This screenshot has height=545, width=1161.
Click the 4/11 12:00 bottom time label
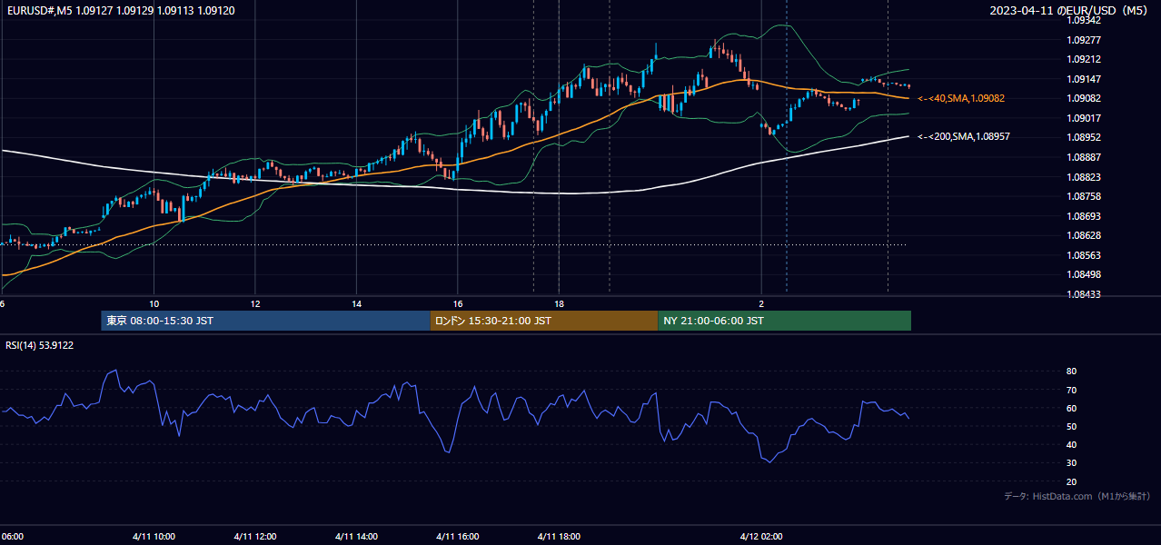coord(255,536)
